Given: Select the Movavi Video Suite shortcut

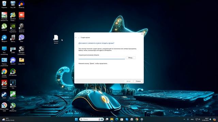Looking at the screenshot, I should pos(4,107).
